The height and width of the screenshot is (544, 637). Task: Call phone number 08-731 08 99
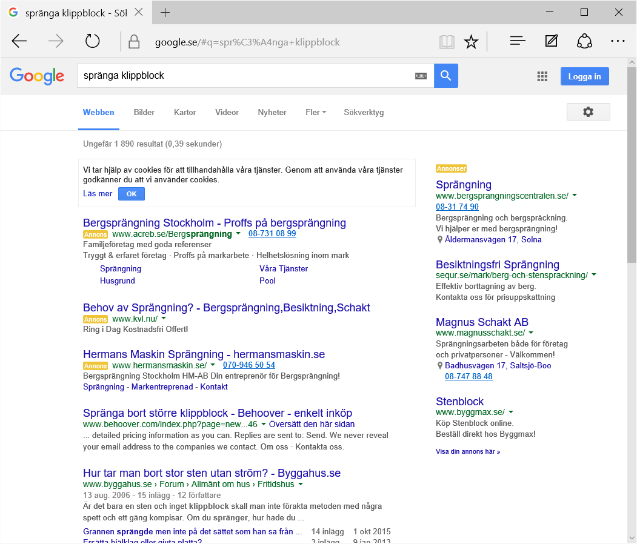pos(272,233)
